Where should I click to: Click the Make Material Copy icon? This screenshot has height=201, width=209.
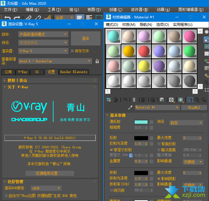(x=144, y=99)
